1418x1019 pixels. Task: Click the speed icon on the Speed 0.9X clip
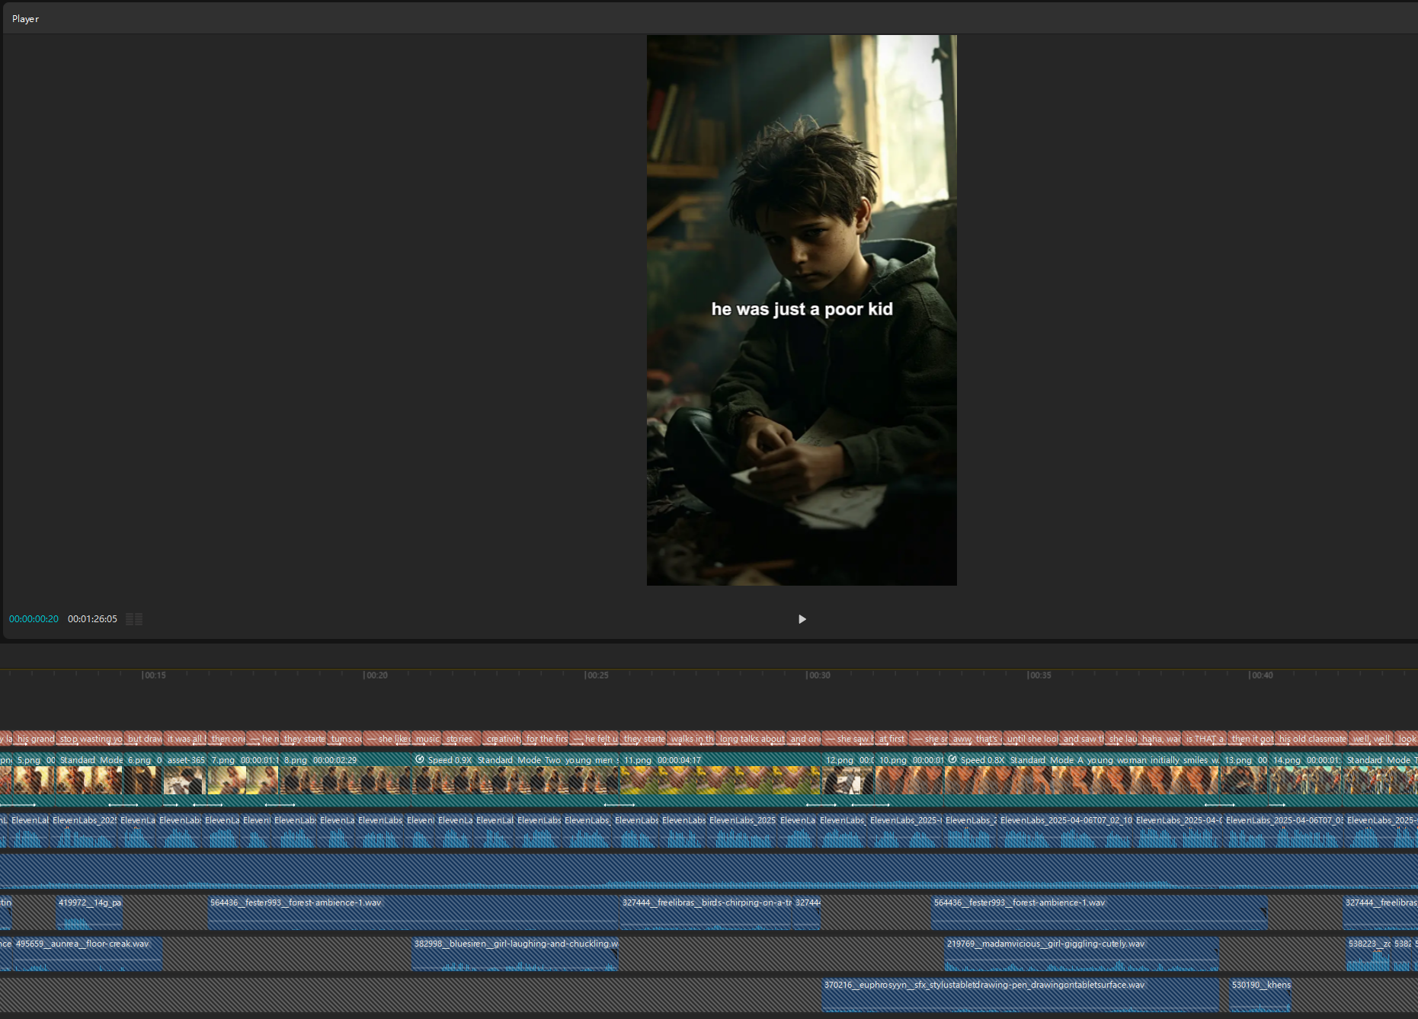[419, 759]
